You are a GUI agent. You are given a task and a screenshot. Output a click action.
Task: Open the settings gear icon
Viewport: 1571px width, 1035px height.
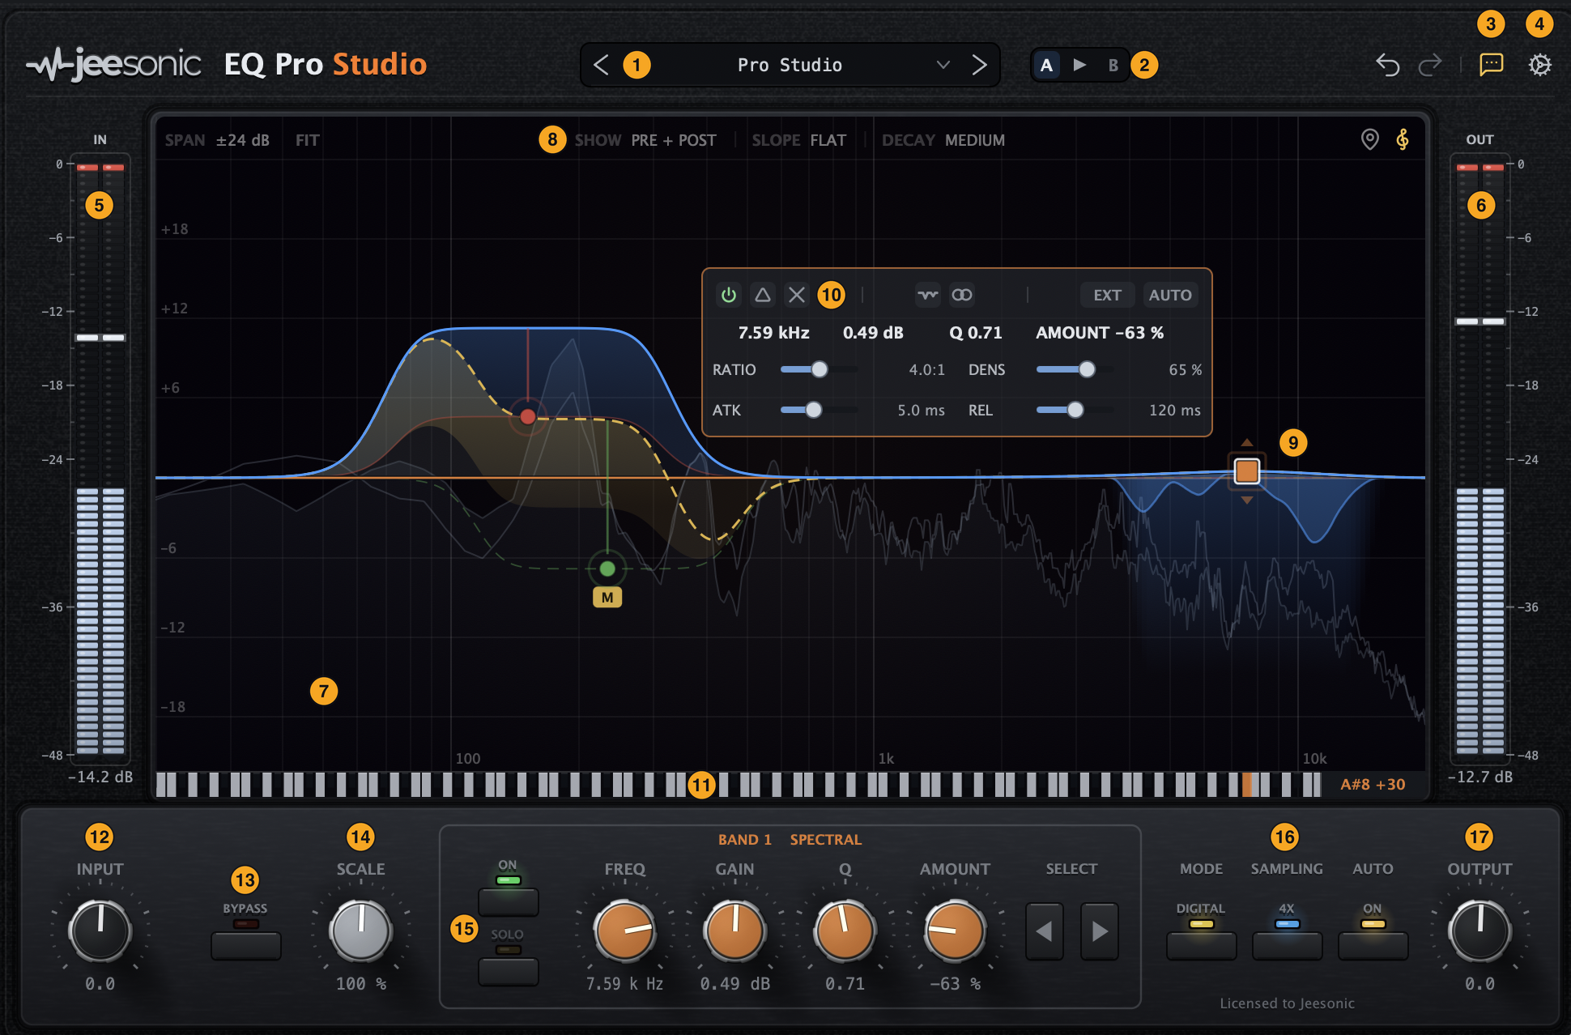pos(1539,65)
